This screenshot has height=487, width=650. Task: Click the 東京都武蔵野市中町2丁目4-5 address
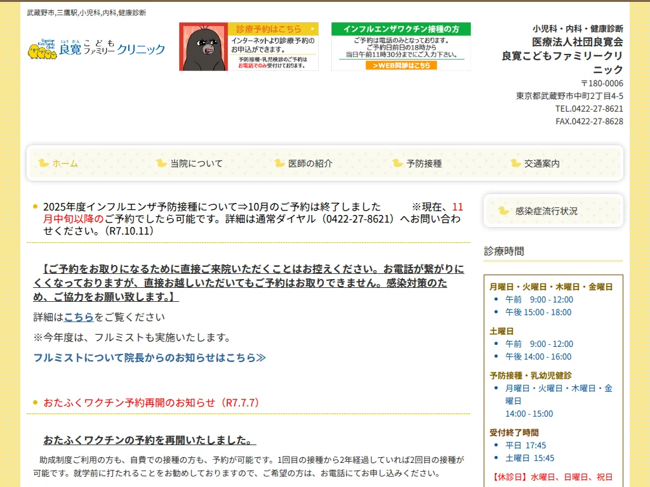569,96
